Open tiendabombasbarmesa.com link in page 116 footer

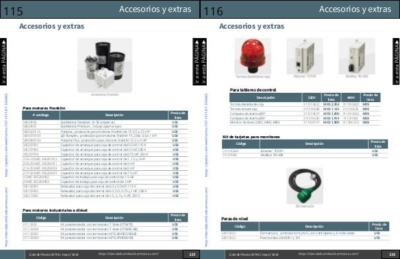click(x=328, y=254)
